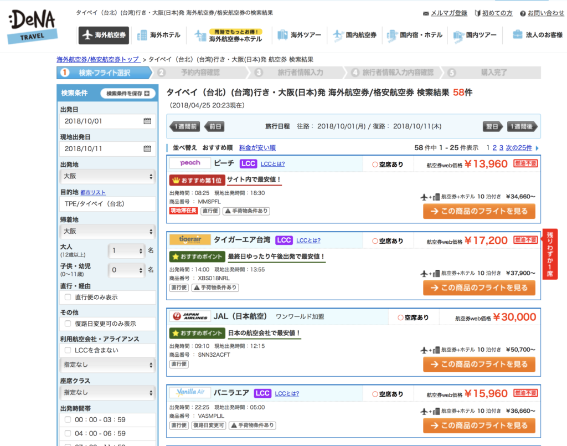Screen dimensions: 567x446
Task: Go to results page 2
Action: [494, 148]
